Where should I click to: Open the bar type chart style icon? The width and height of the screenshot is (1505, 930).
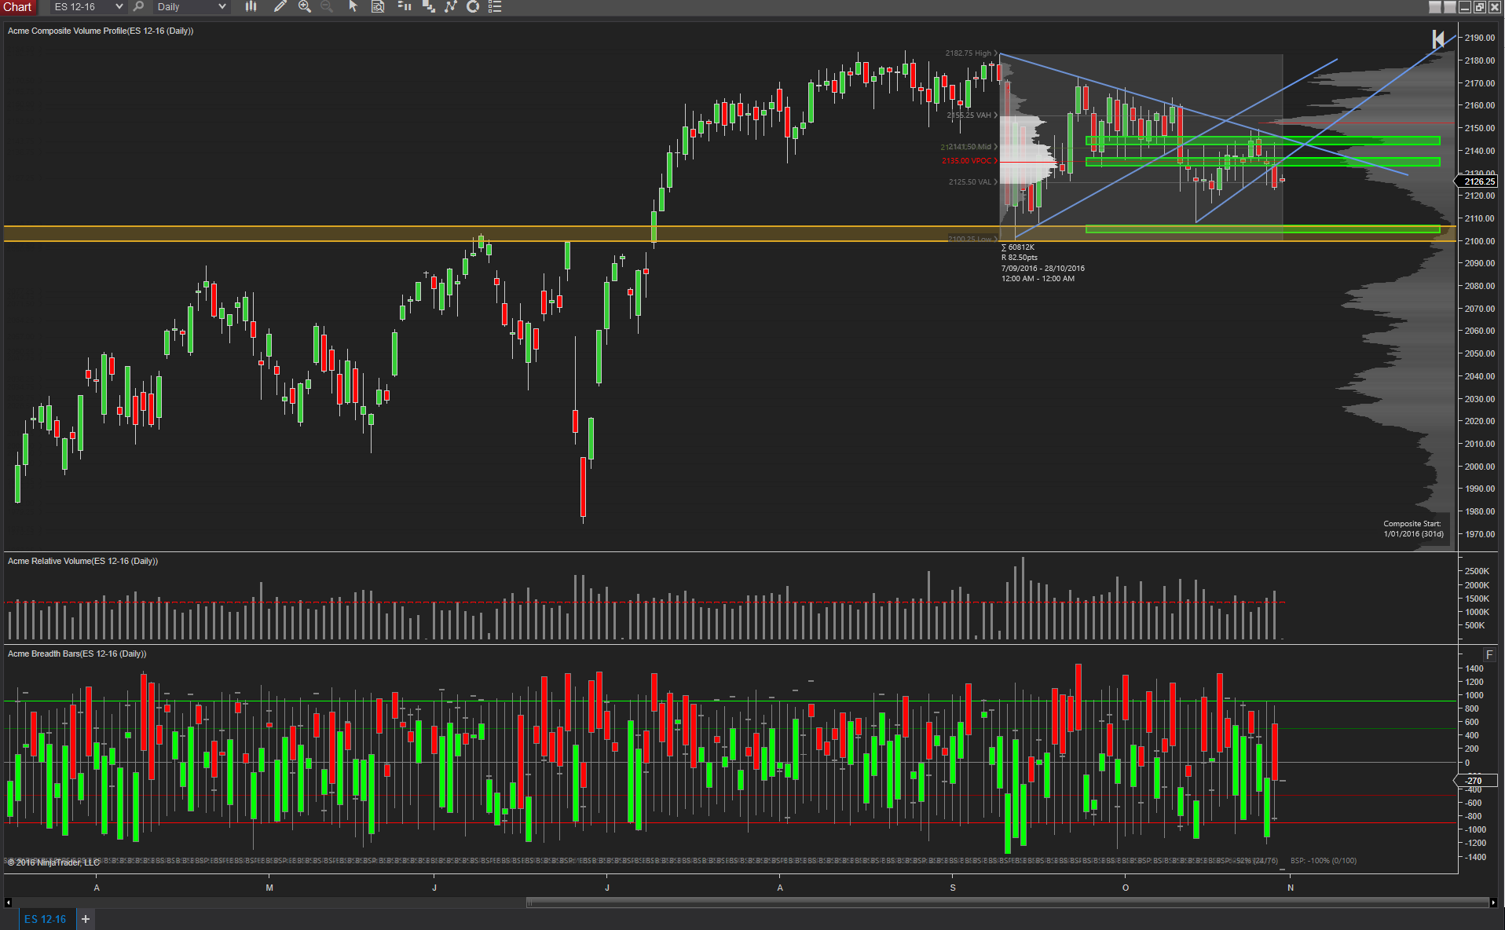(251, 6)
